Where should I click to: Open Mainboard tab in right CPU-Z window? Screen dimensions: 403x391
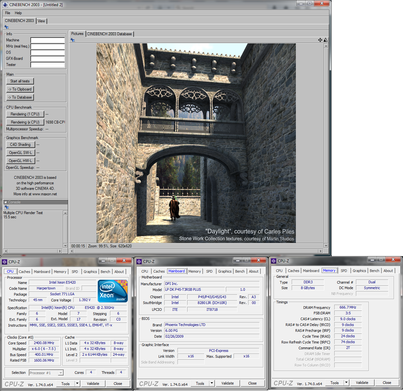click(311, 271)
